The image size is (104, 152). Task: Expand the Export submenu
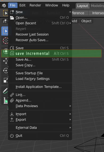click(x=40, y=120)
